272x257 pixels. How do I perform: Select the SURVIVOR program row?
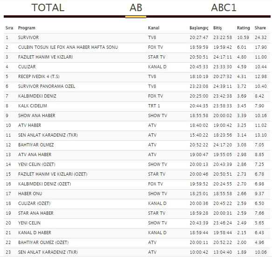pyautogui.click(x=137, y=38)
